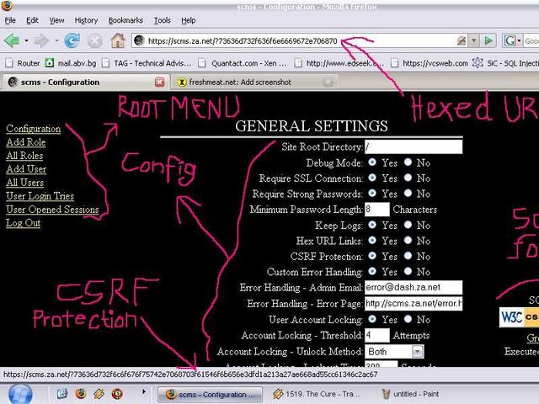Click the green Go arrow button
The image size is (539, 404).
(488, 40)
